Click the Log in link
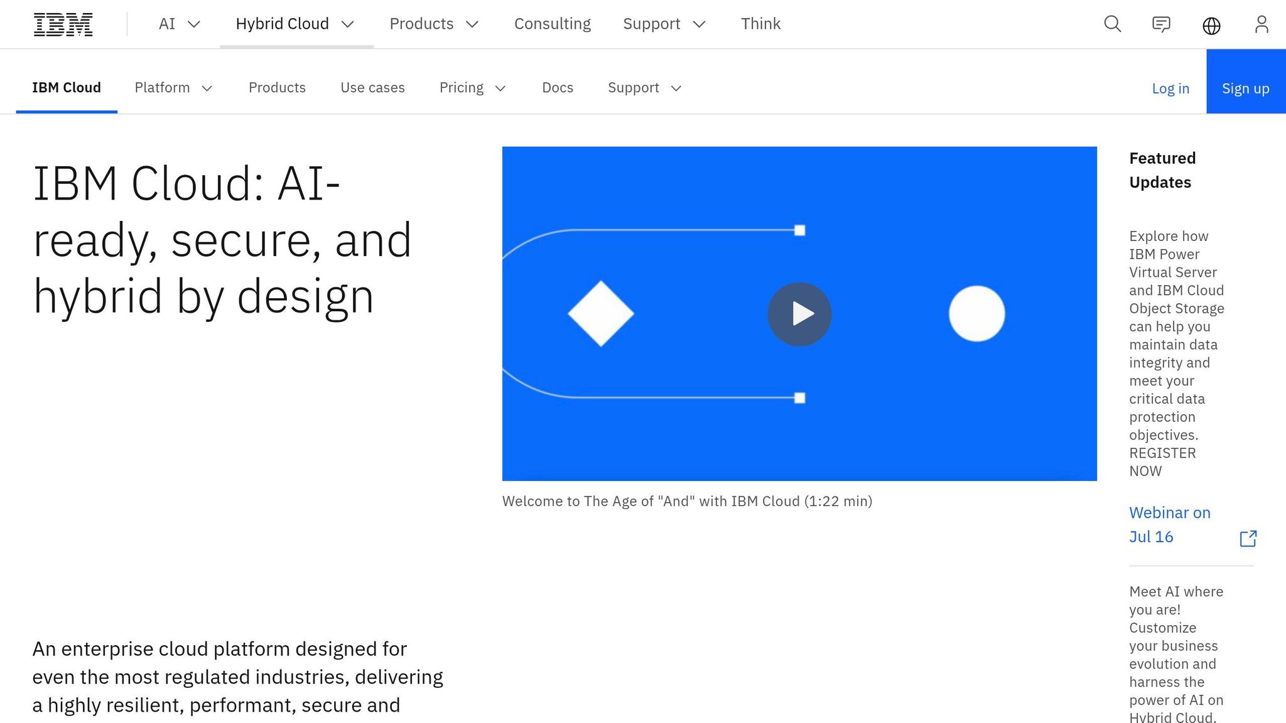This screenshot has height=723, width=1286. pyautogui.click(x=1170, y=88)
